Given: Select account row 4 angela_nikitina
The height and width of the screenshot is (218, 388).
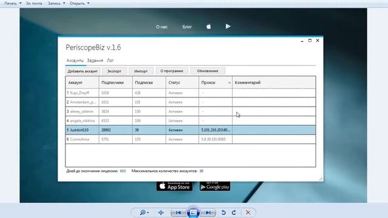Looking at the screenshot, I should 190,121.
